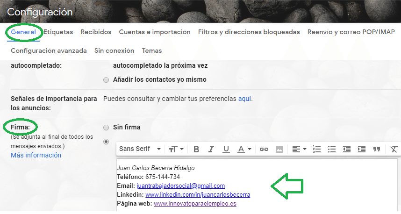Select the 'Sin firma' radio option
The height and width of the screenshot is (214, 401).
pos(106,128)
